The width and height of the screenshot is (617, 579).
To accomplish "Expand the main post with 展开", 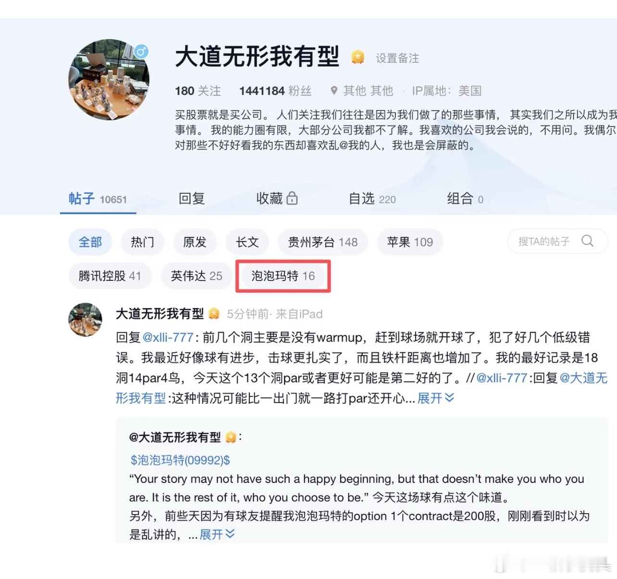I will 435,398.
